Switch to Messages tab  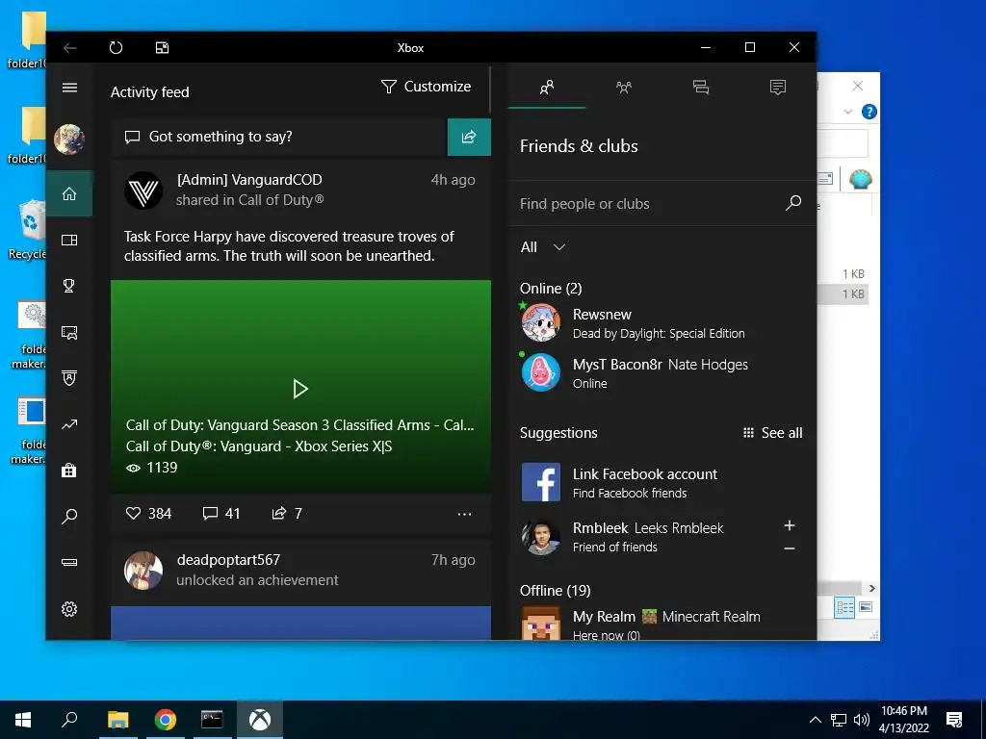[701, 87]
